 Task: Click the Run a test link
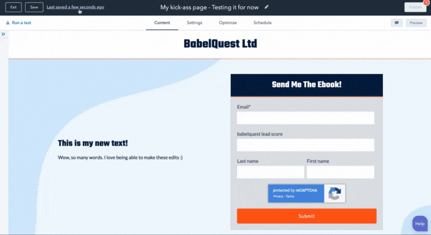click(x=22, y=23)
